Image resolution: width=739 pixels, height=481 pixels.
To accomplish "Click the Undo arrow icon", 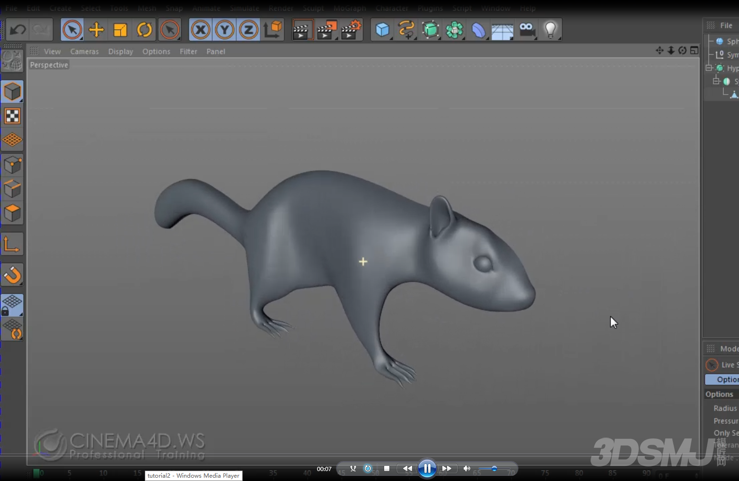I will tap(18, 30).
